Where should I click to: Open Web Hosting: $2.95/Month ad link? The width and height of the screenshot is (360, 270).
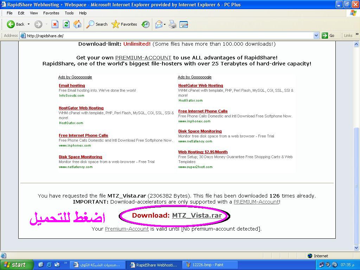coord(203,152)
